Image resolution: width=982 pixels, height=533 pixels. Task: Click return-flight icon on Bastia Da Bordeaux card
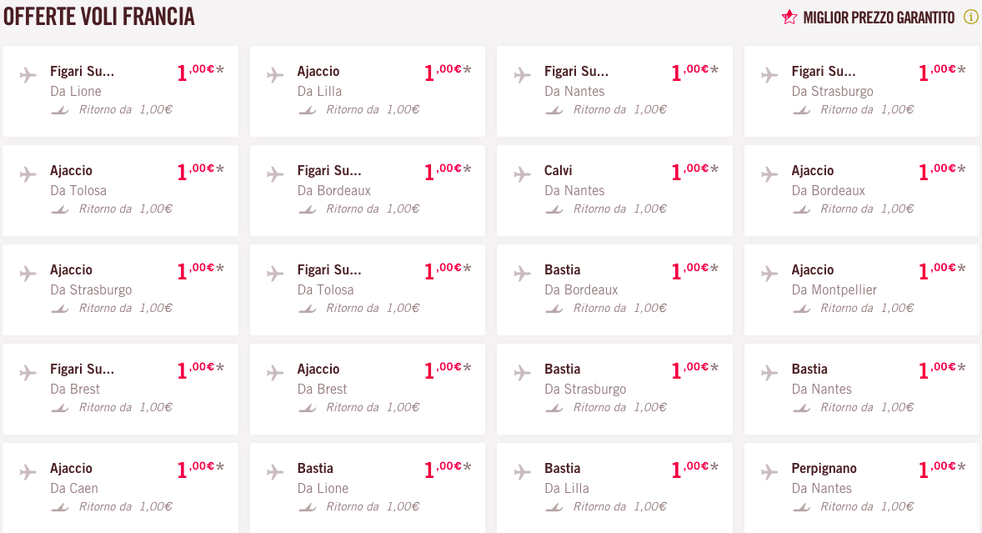pos(554,309)
